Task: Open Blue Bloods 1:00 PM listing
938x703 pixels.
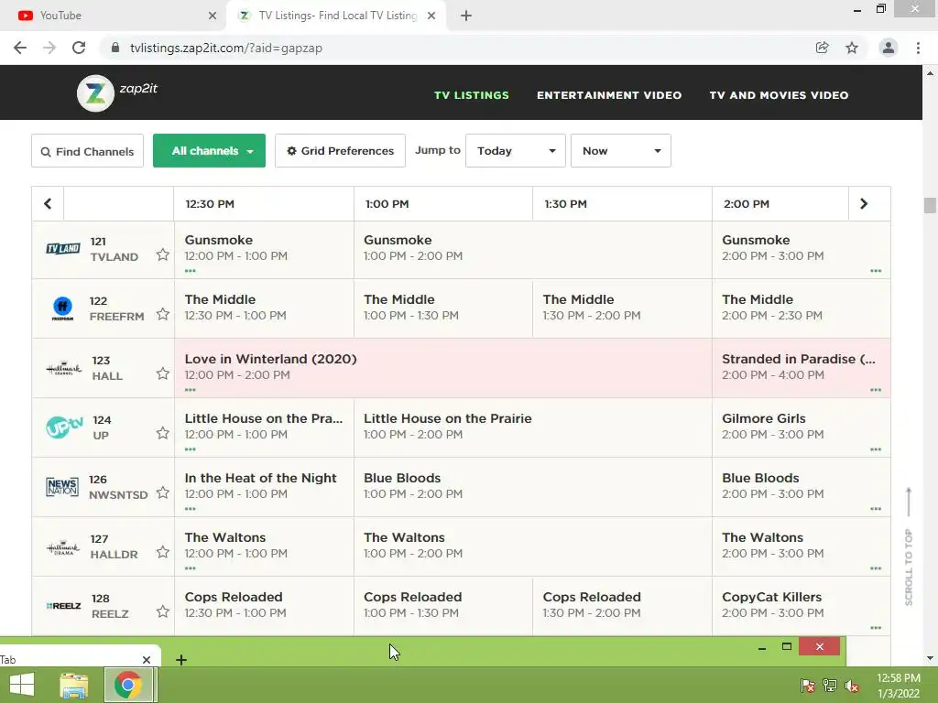Action: 532,487
